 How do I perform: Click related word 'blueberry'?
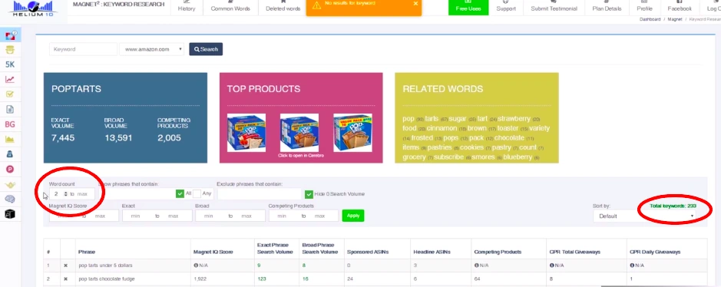click(518, 157)
